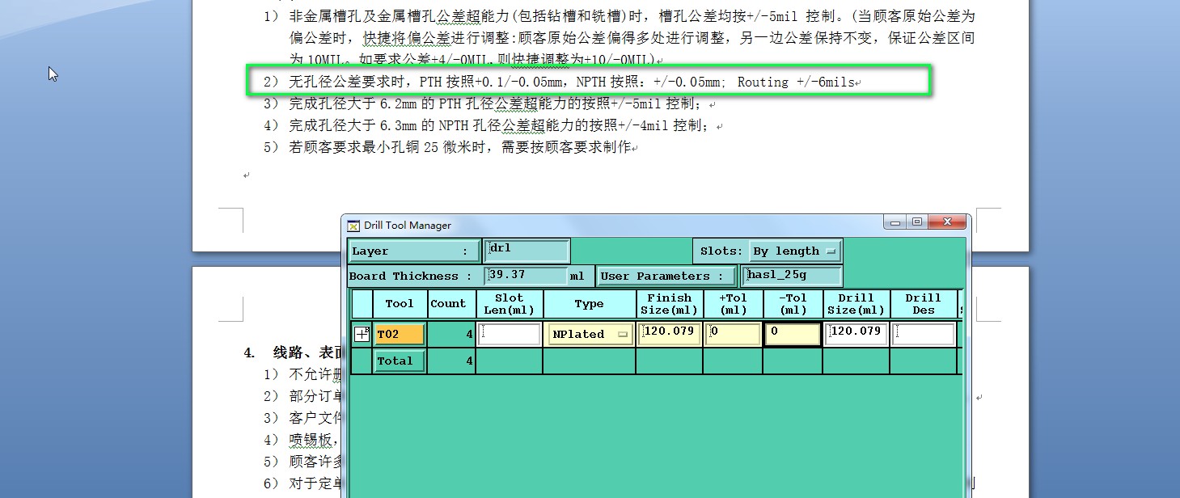The image size is (1180, 498).
Task: Expand the T02 row plus icon
Action: [362, 334]
